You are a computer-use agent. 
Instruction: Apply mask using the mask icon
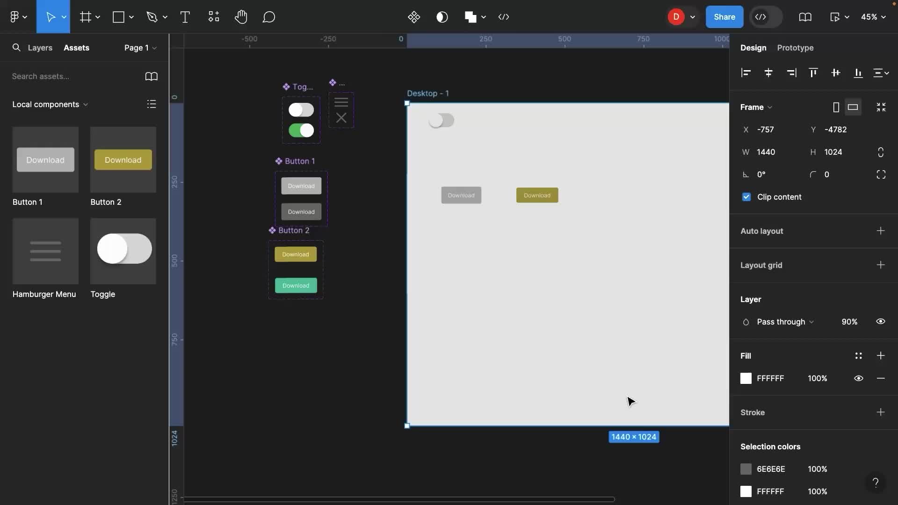(x=442, y=17)
